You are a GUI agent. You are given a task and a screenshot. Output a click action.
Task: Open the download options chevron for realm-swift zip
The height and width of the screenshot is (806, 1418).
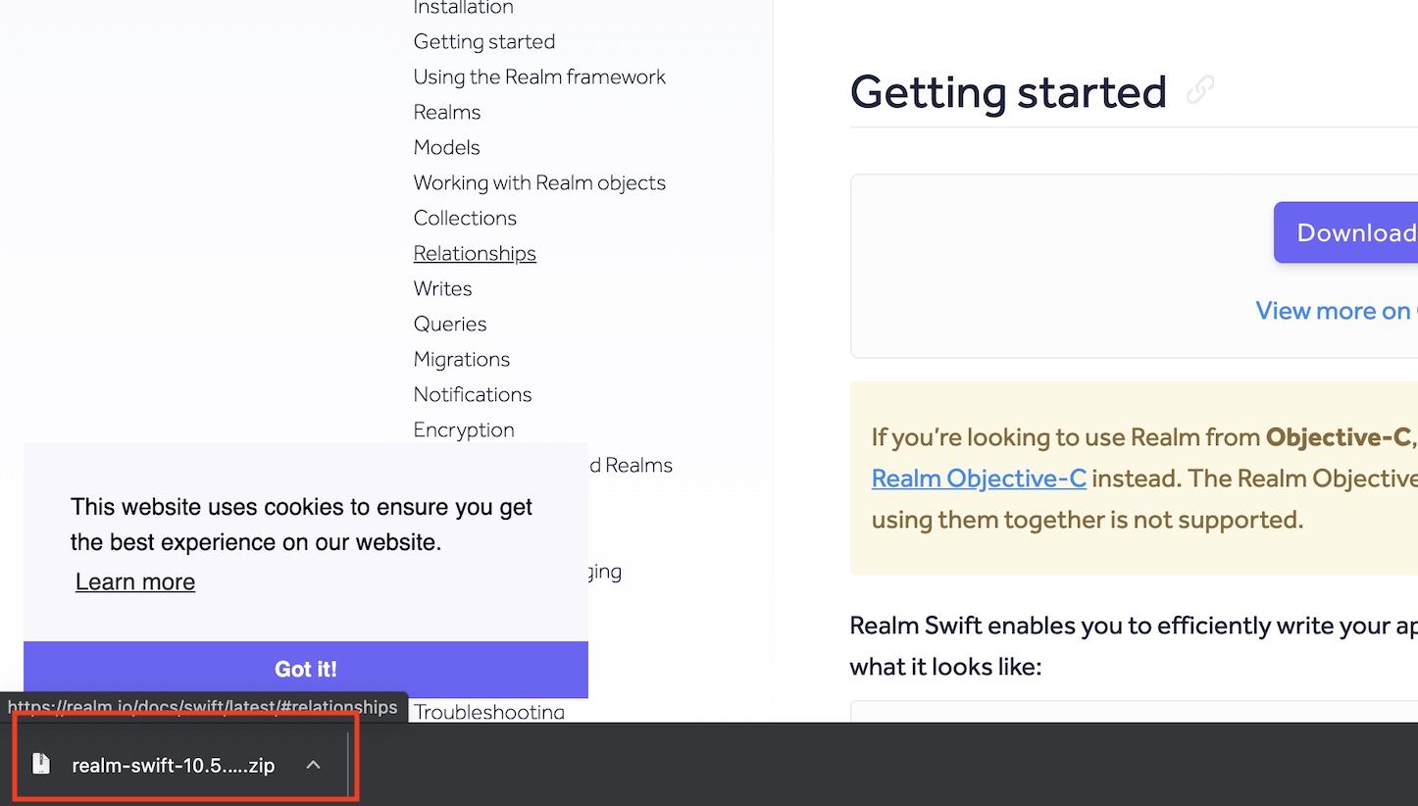click(x=313, y=765)
